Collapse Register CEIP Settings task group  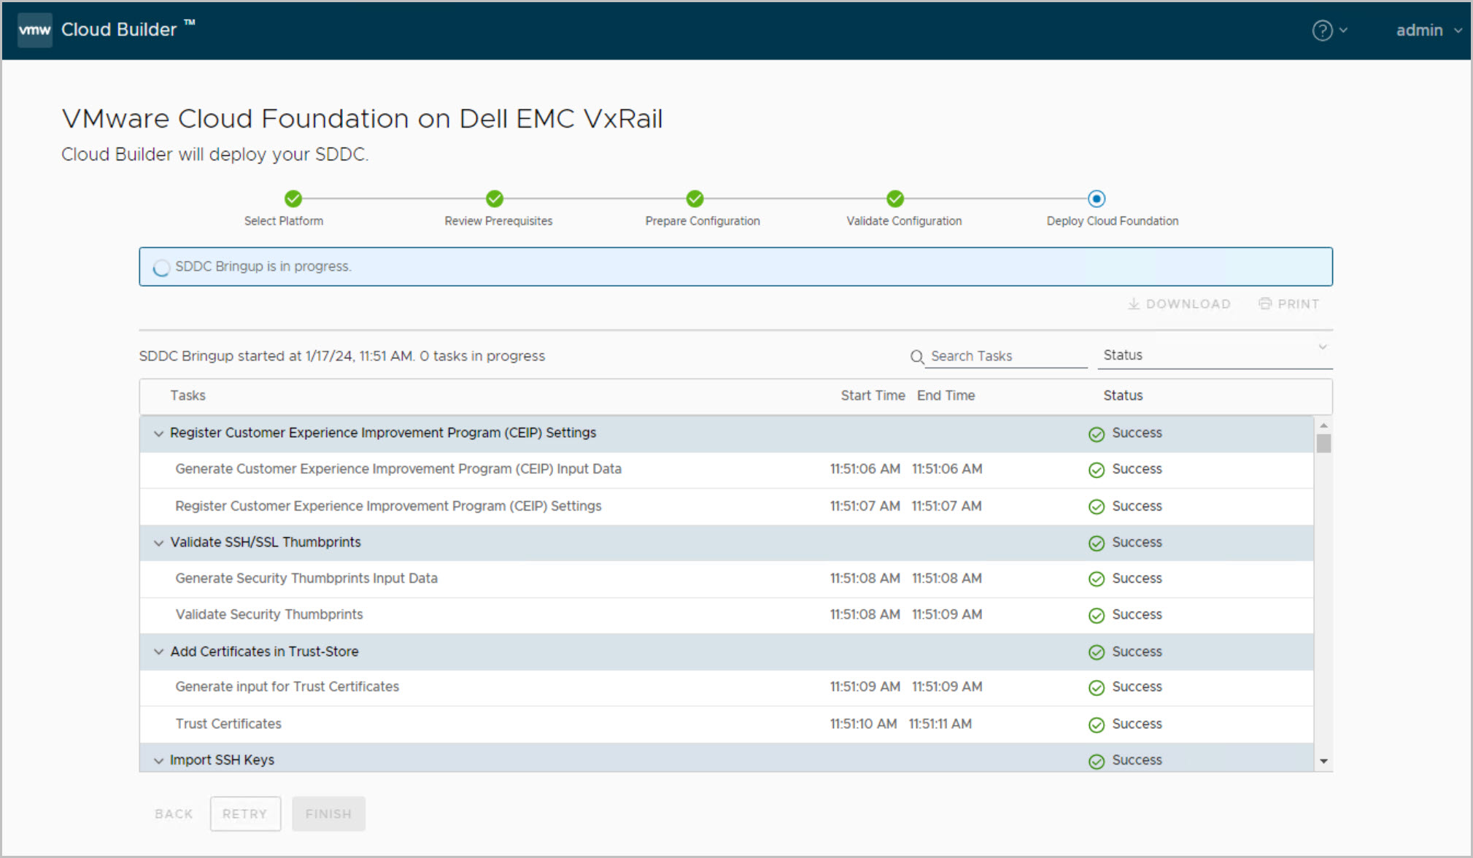point(158,433)
